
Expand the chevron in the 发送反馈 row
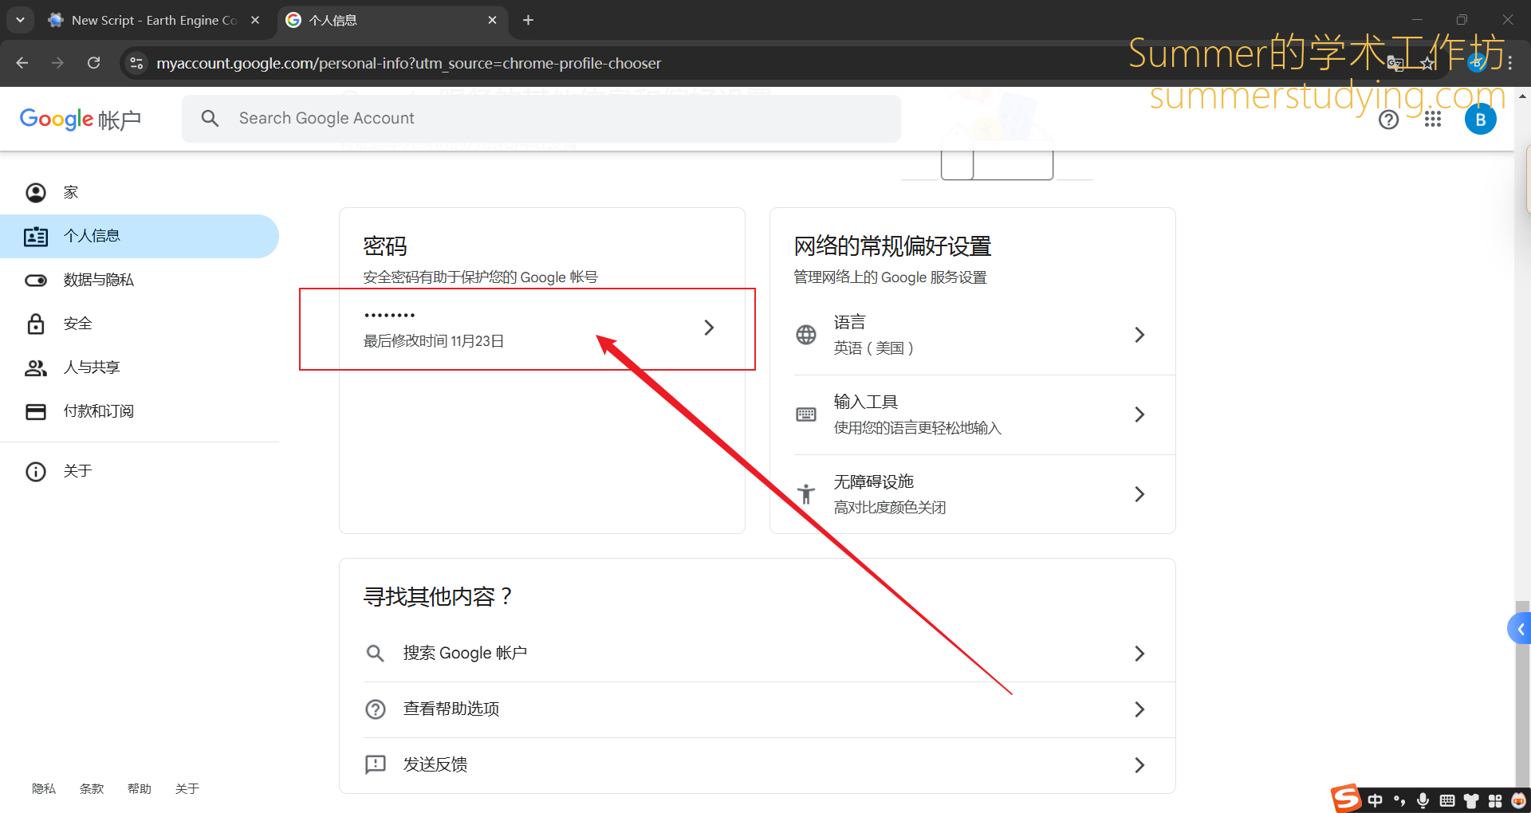pyautogui.click(x=1139, y=765)
